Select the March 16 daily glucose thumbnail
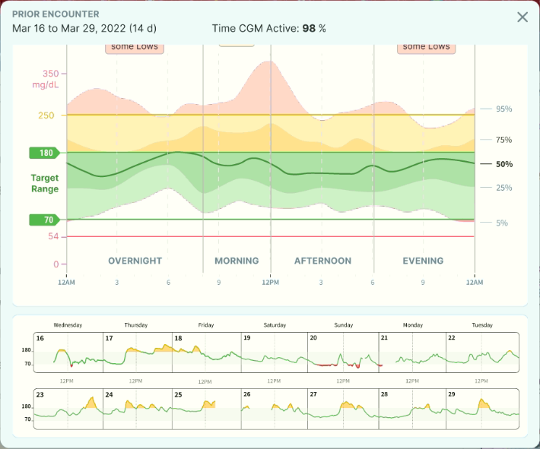The width and height of the screenshot is (540, 449). [68, 353]
